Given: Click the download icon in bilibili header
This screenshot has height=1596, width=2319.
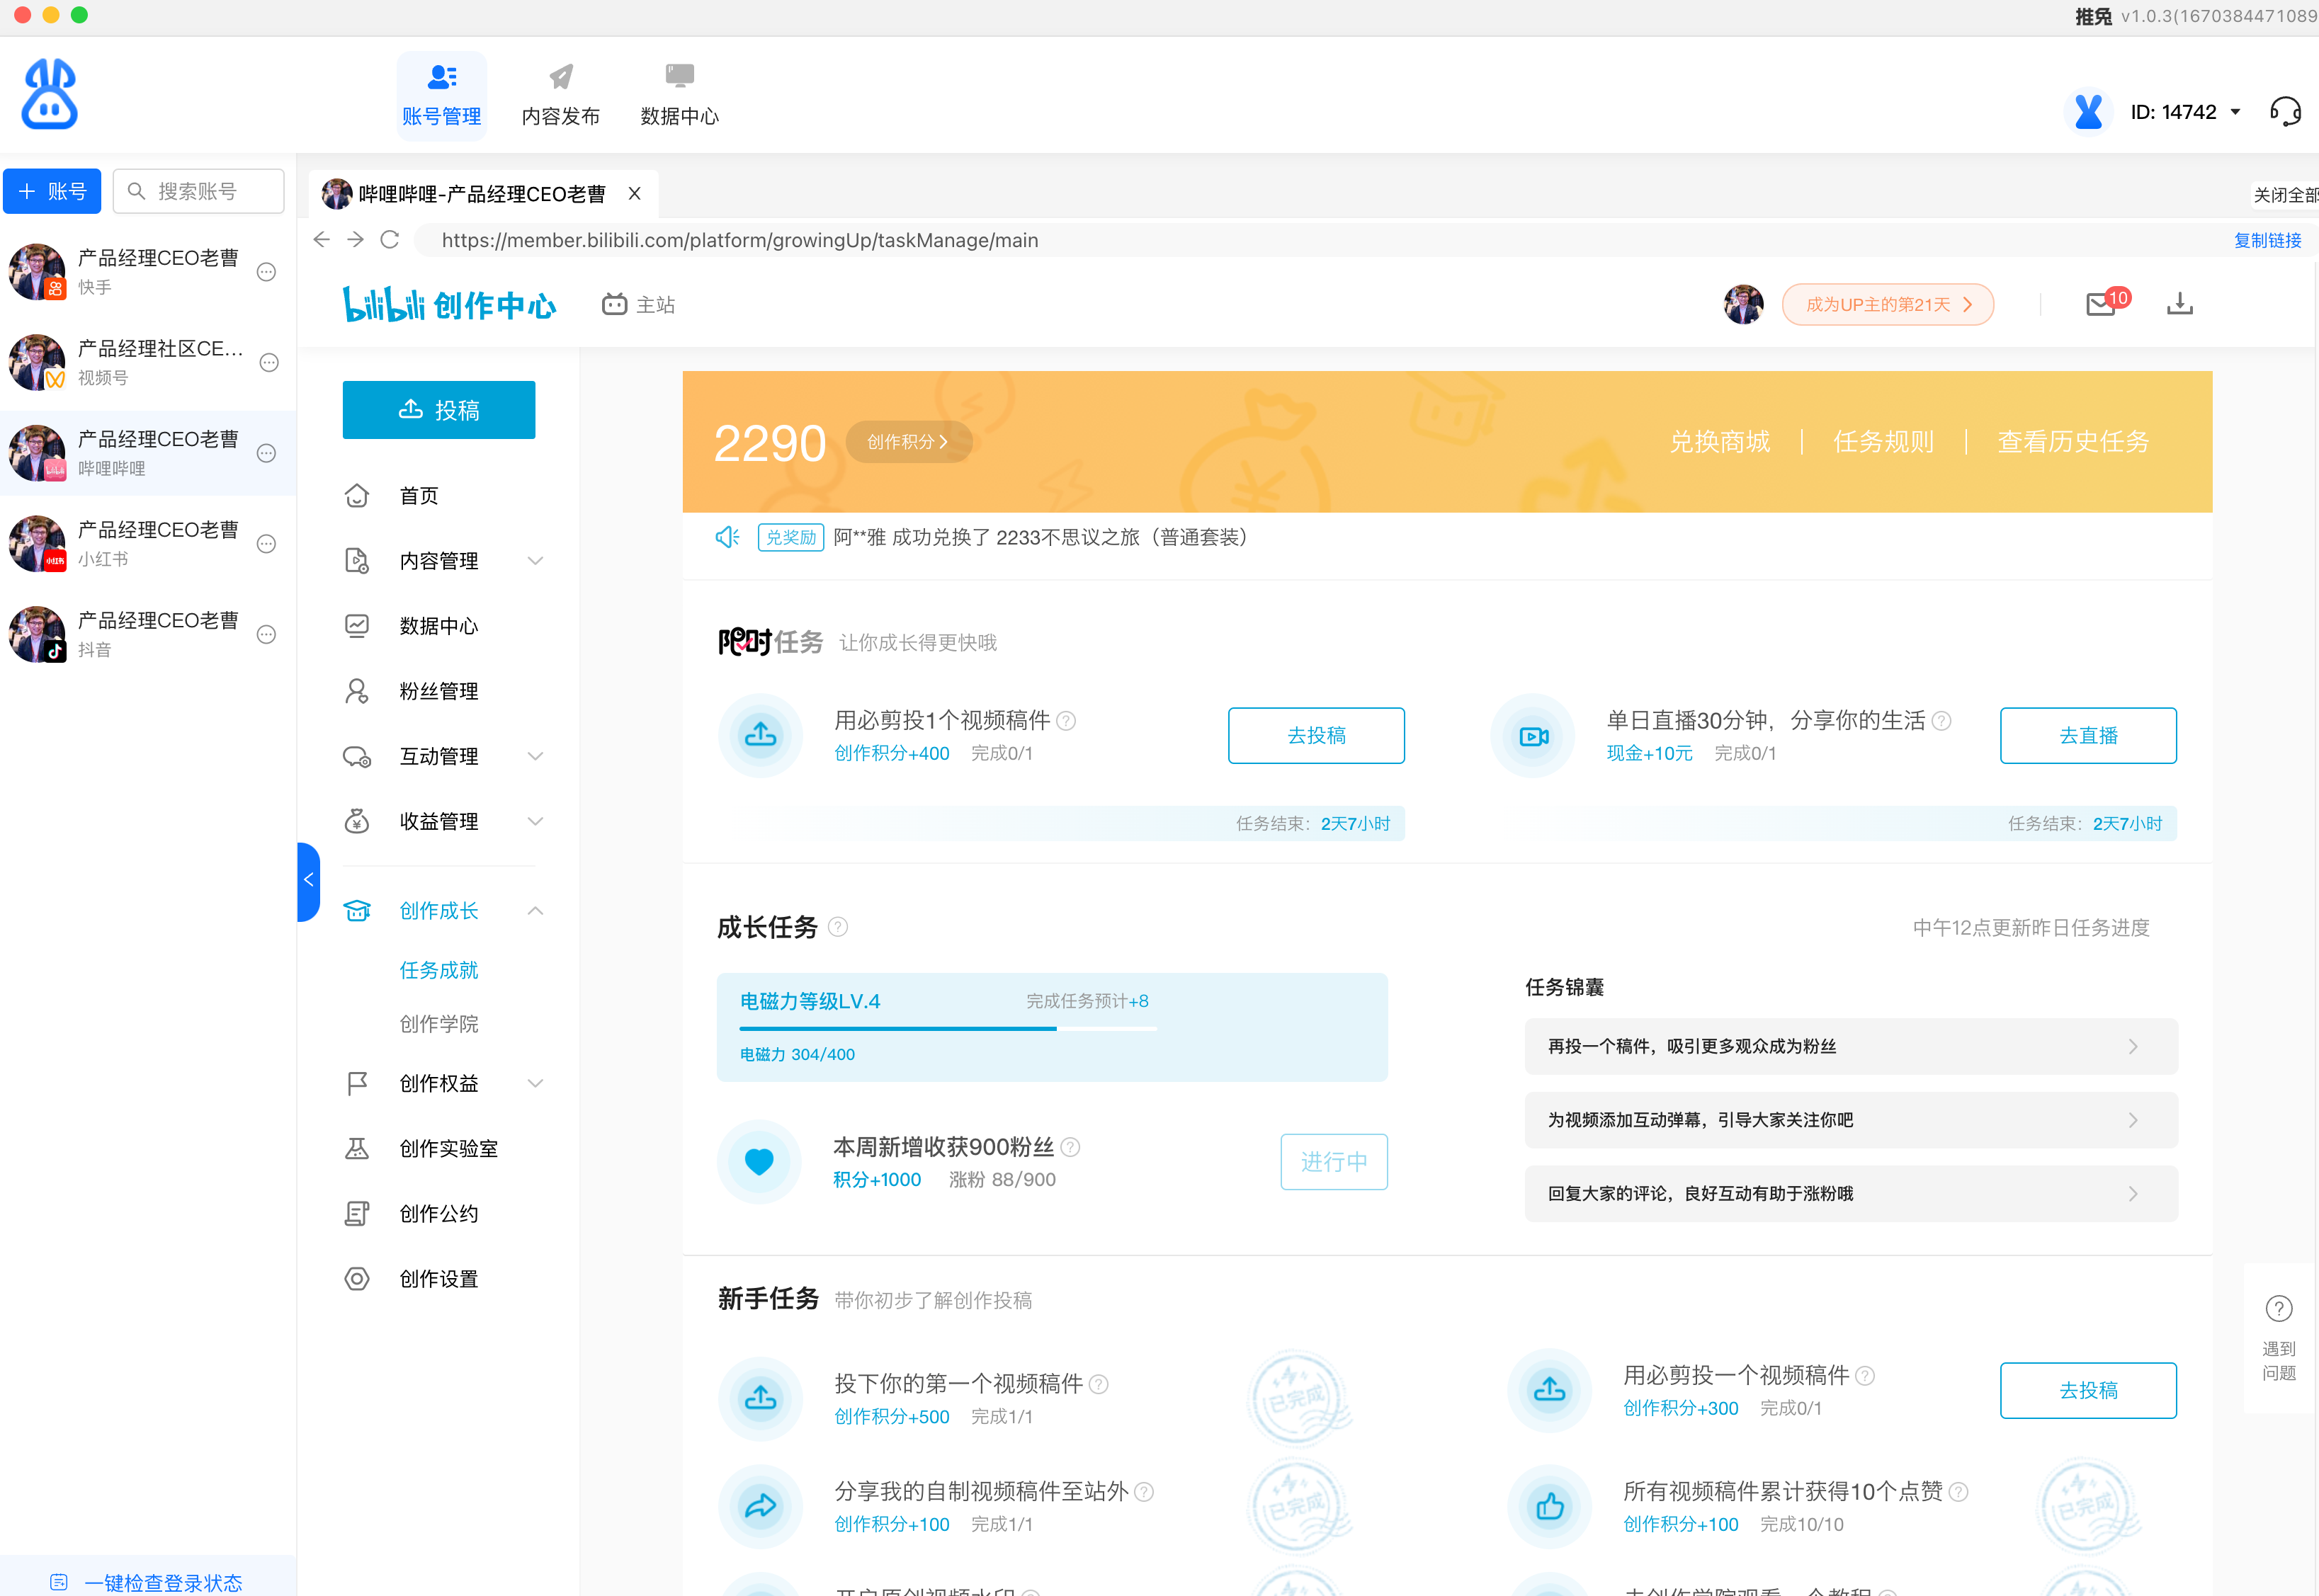Looking at the screenshot, I should click(2180, 304).
